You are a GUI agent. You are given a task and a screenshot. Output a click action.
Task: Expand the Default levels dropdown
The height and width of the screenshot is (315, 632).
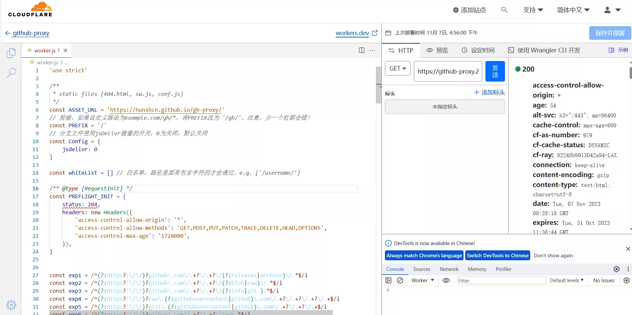pyautogui.click(x=567, y=281)
